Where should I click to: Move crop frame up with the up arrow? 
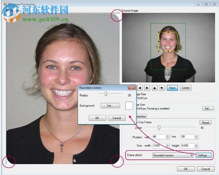(155, 88)
